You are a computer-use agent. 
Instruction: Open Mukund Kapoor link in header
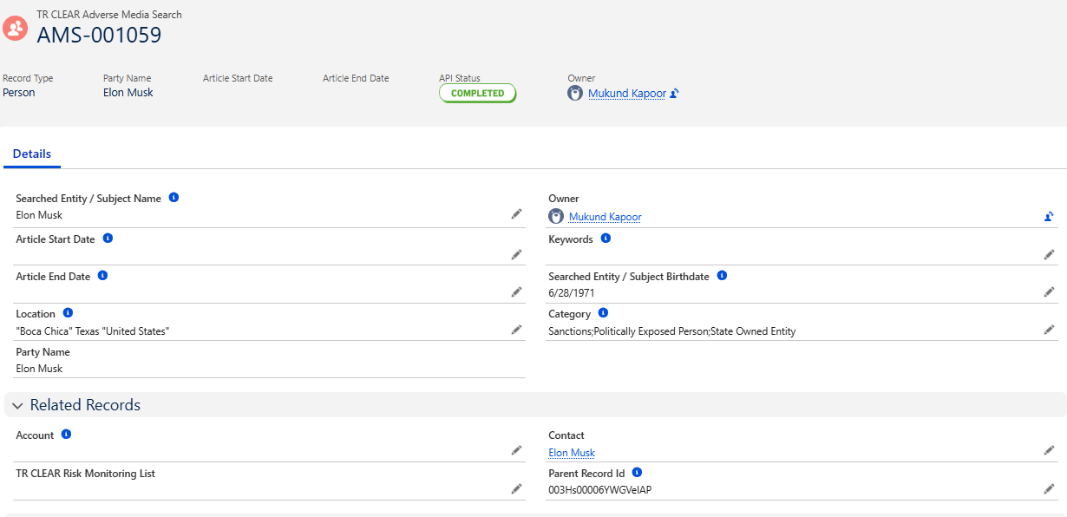[627, 94]
